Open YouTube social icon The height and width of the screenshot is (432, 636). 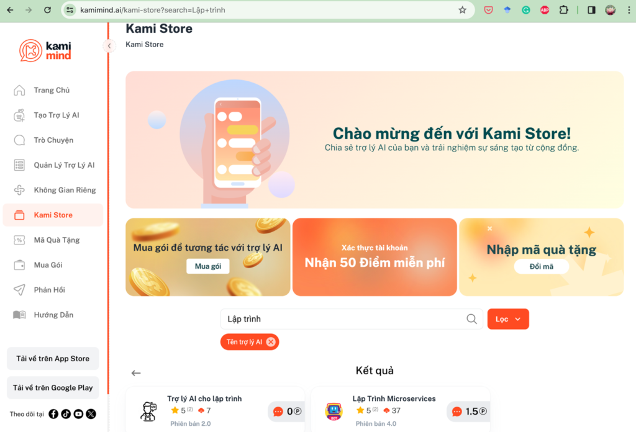(79, 414)
